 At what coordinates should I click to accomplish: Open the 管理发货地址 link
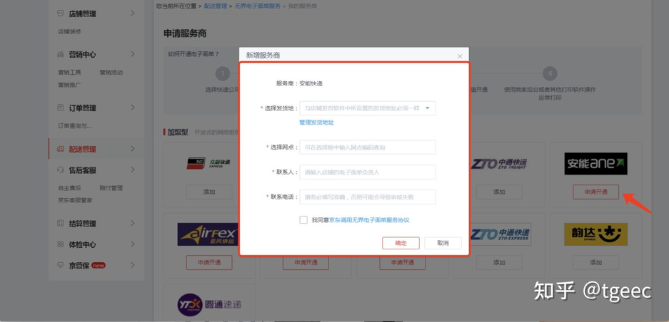(x=316, y=123)
